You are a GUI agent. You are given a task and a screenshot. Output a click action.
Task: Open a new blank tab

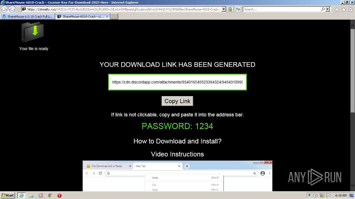(114, 17)
